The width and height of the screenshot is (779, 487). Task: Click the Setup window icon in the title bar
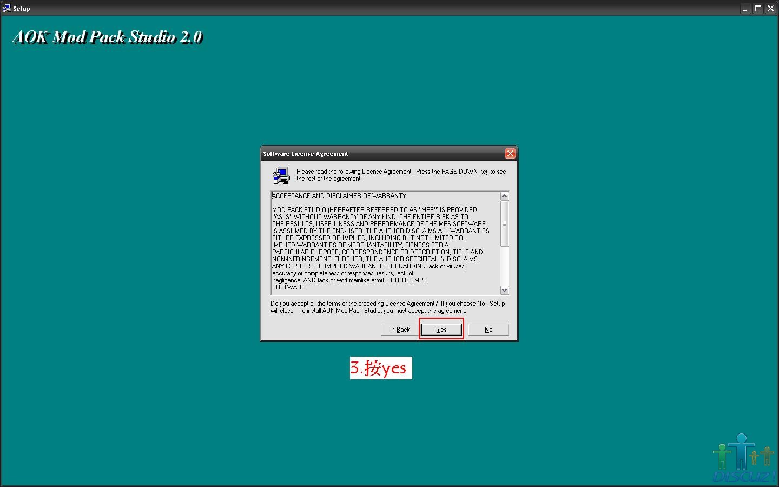[6, 8]
